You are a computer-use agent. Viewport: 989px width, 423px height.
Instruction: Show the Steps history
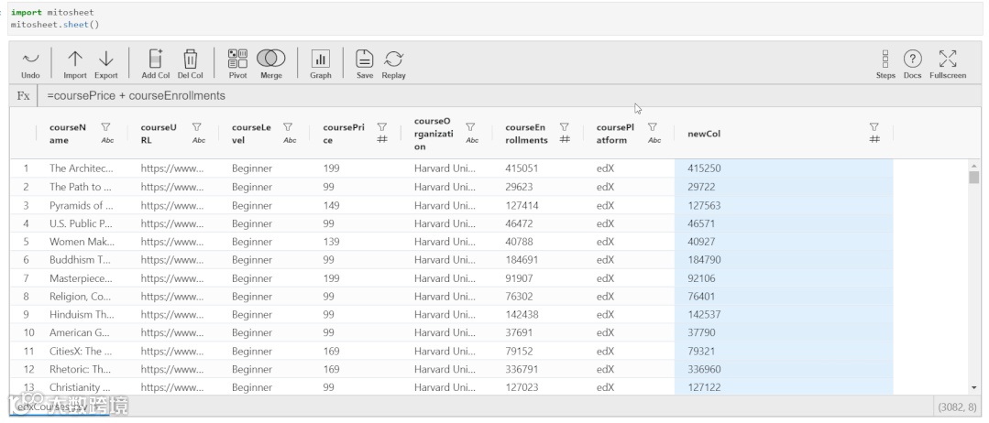pos(885,59)
